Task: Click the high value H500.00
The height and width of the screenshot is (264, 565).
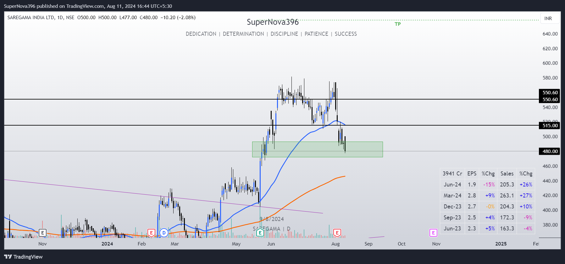Action: tap(108, 18)
